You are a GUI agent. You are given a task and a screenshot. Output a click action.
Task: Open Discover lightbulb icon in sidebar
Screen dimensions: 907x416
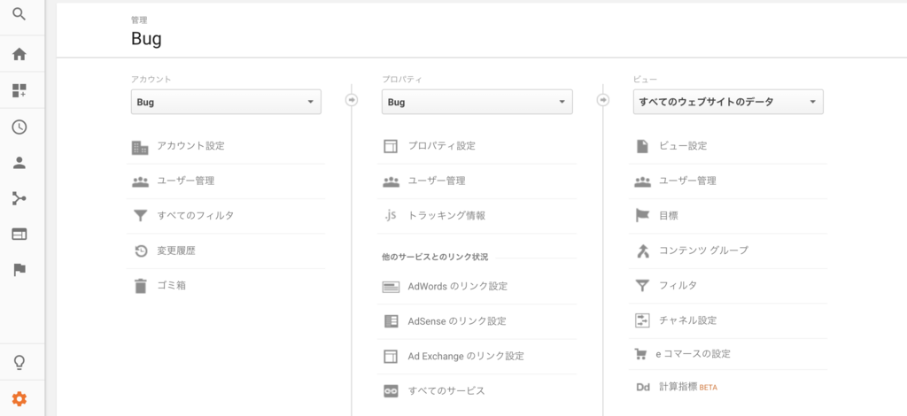[x=19, y=362]
